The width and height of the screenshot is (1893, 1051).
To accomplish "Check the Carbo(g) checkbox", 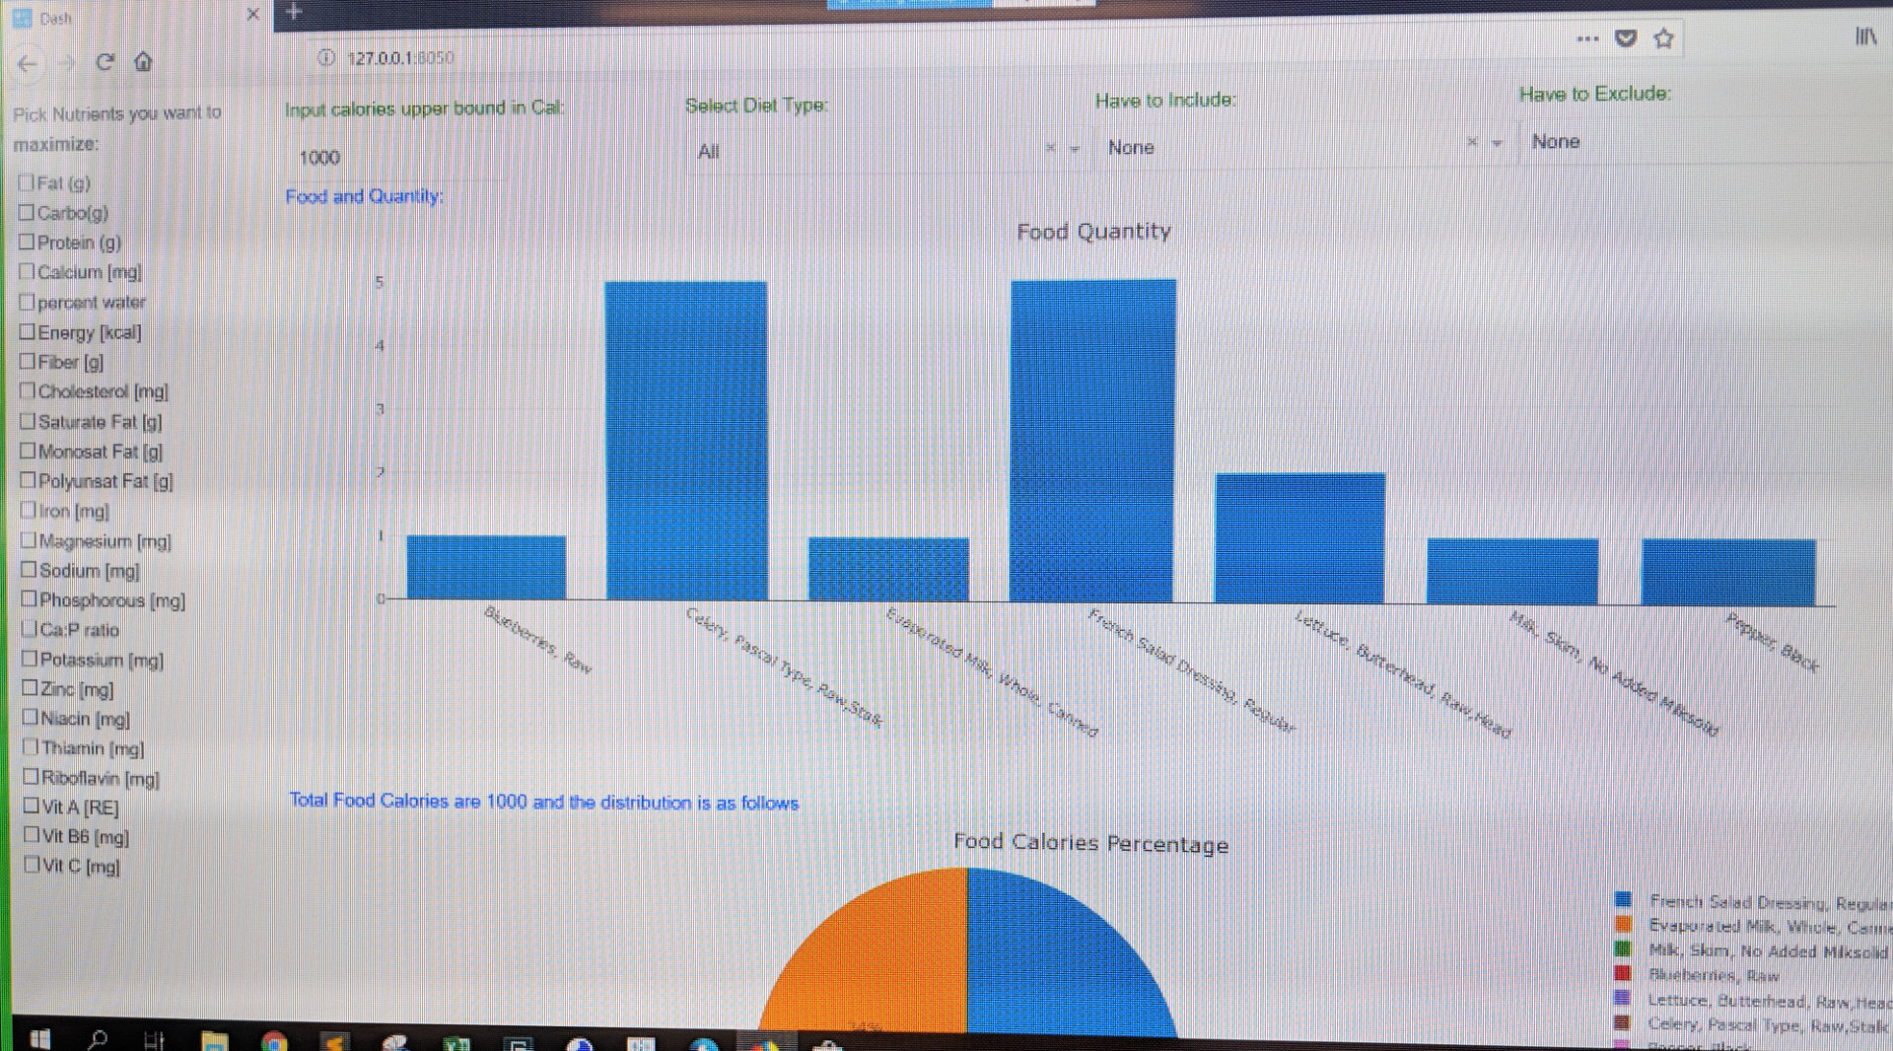I will tap(27, 212).
